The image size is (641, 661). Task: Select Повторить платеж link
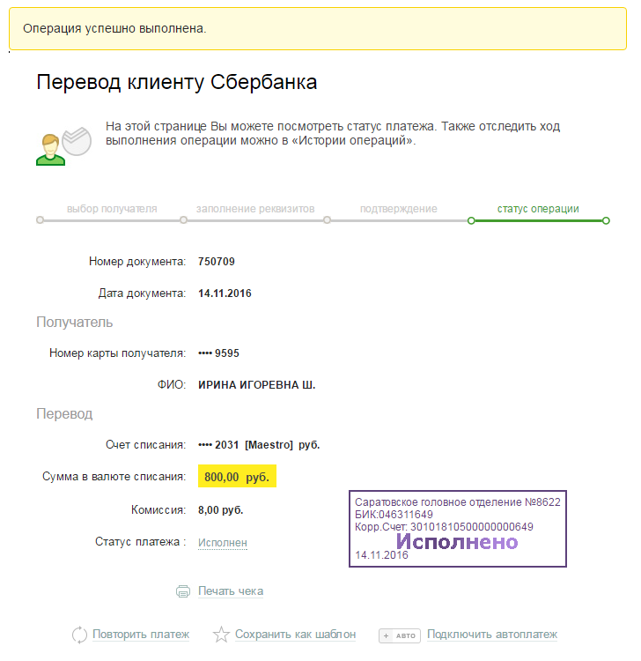[141, 634]
